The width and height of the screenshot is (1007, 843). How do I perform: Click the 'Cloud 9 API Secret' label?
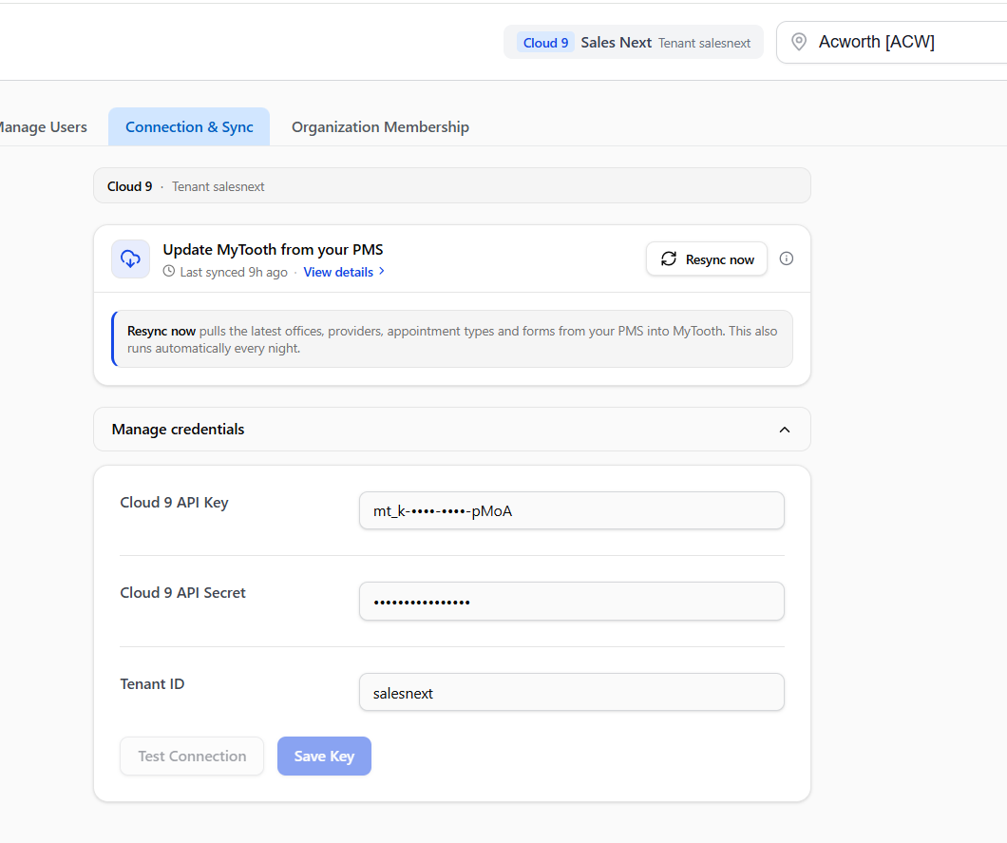click(x=183, y=592)
